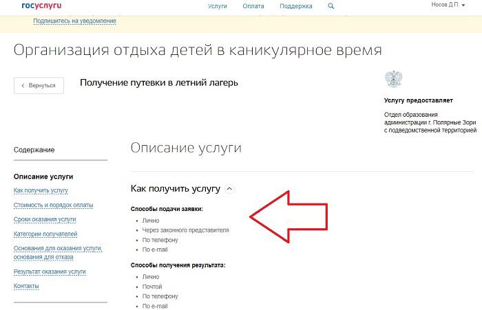Open the Контакты sidebar link
The height and width of the screenshot is (310, 482).
[26, 286]
